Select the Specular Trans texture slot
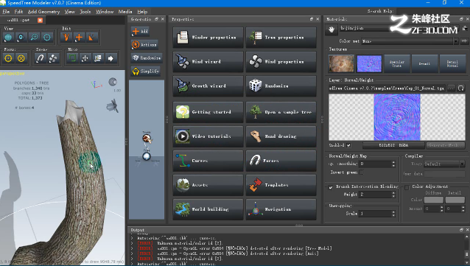 click(x=397, y=63)
